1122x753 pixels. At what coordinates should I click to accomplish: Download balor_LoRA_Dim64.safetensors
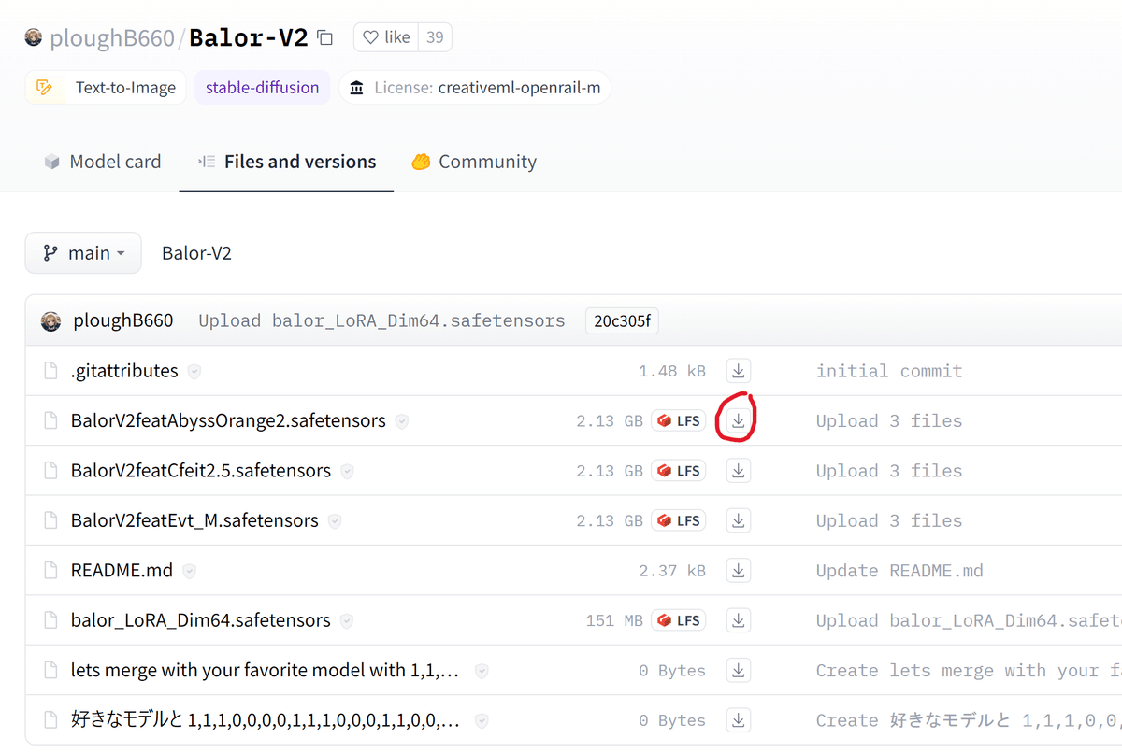(739, 620)
